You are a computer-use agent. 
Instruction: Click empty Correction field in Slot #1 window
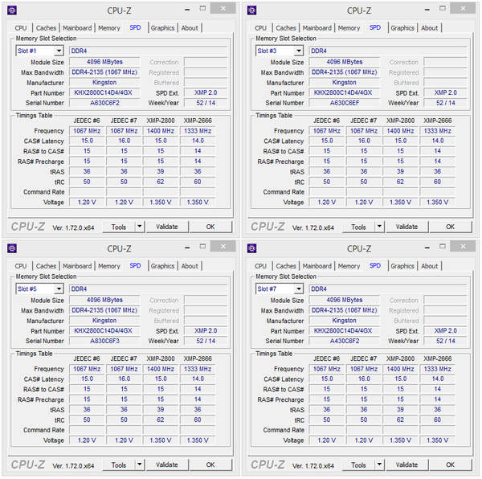pyautogui.click(x=206, y=62)
